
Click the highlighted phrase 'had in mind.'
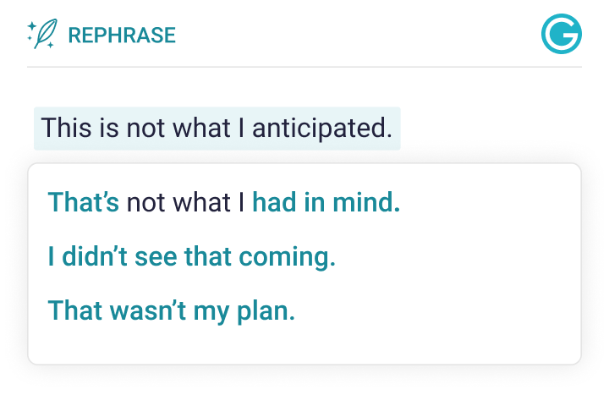326,203
